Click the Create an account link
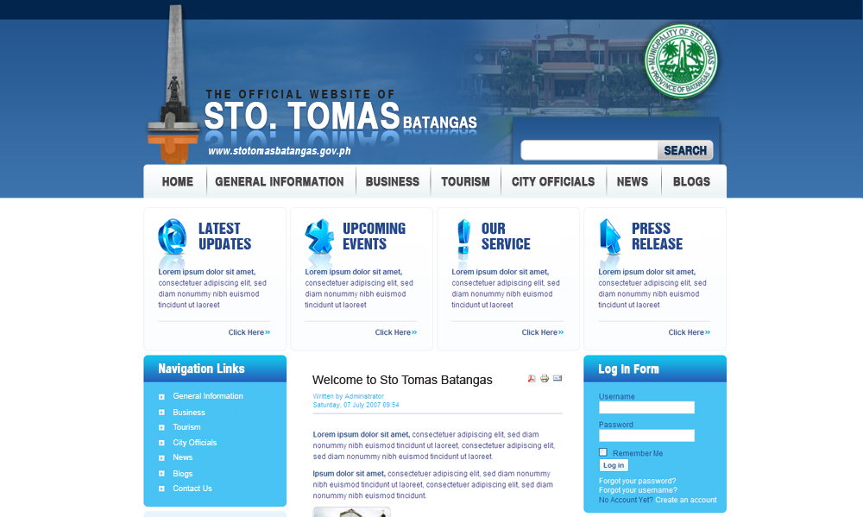The height and width of the screenshot is (517, 863). [685, 500]
